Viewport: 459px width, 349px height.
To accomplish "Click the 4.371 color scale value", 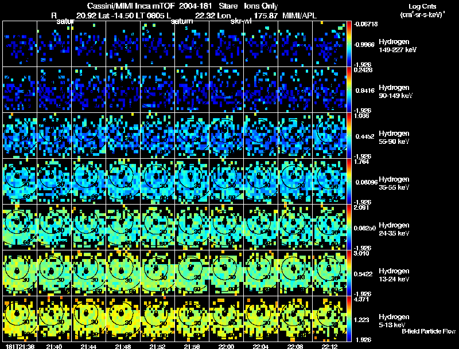I will [x=361, y=299].
